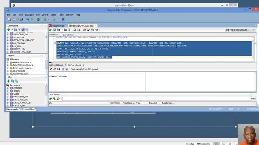Click the Filter button in SQL History
Screen dimensions: 259x145
(x=253, y=99)
